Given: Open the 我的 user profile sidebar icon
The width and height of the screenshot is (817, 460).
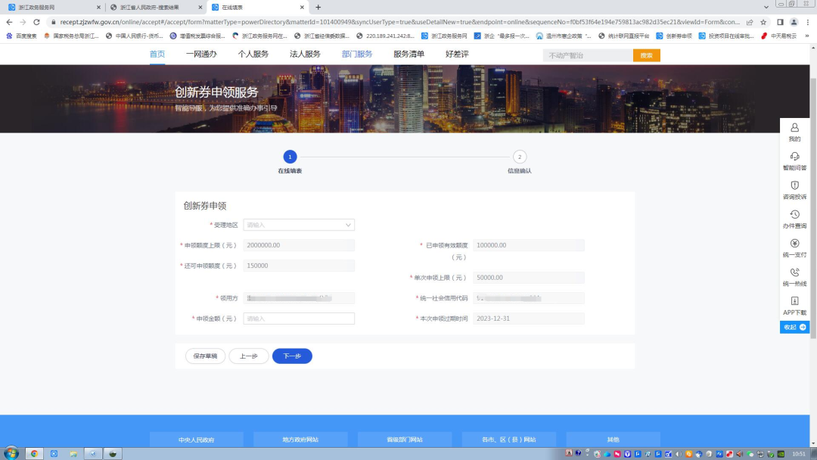Looking at the screenshot, I should (x=794, y=131).
